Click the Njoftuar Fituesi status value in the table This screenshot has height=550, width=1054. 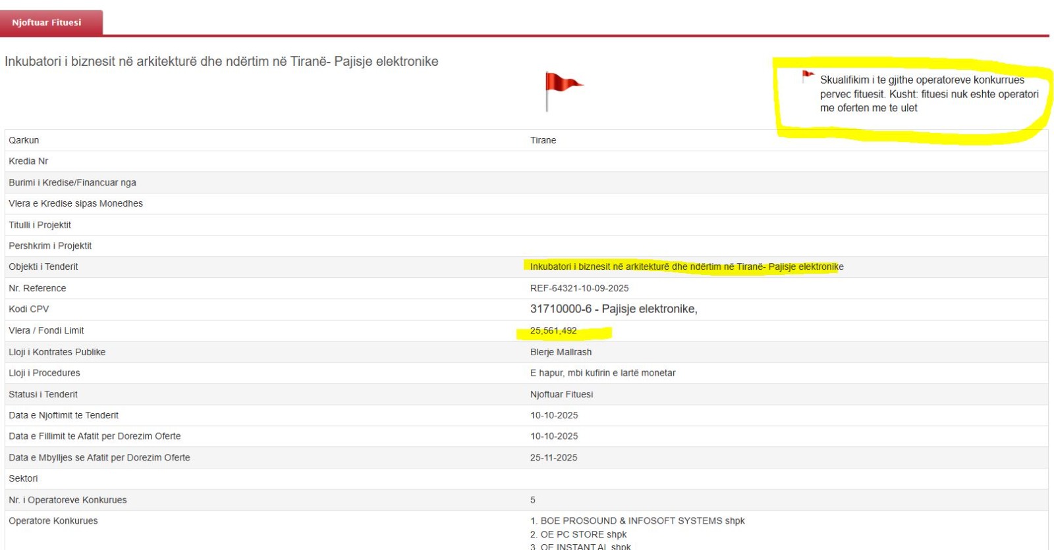click(561, 394)
